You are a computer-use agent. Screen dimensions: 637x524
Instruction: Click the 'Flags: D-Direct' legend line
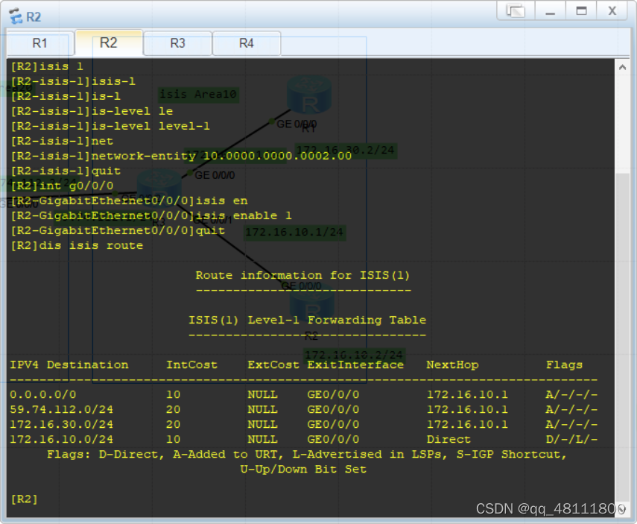[x=307, y=454]
